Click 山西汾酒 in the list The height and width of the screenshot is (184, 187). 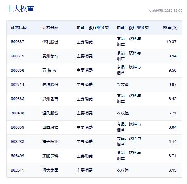pyautogui.click(x=50, y=127)
